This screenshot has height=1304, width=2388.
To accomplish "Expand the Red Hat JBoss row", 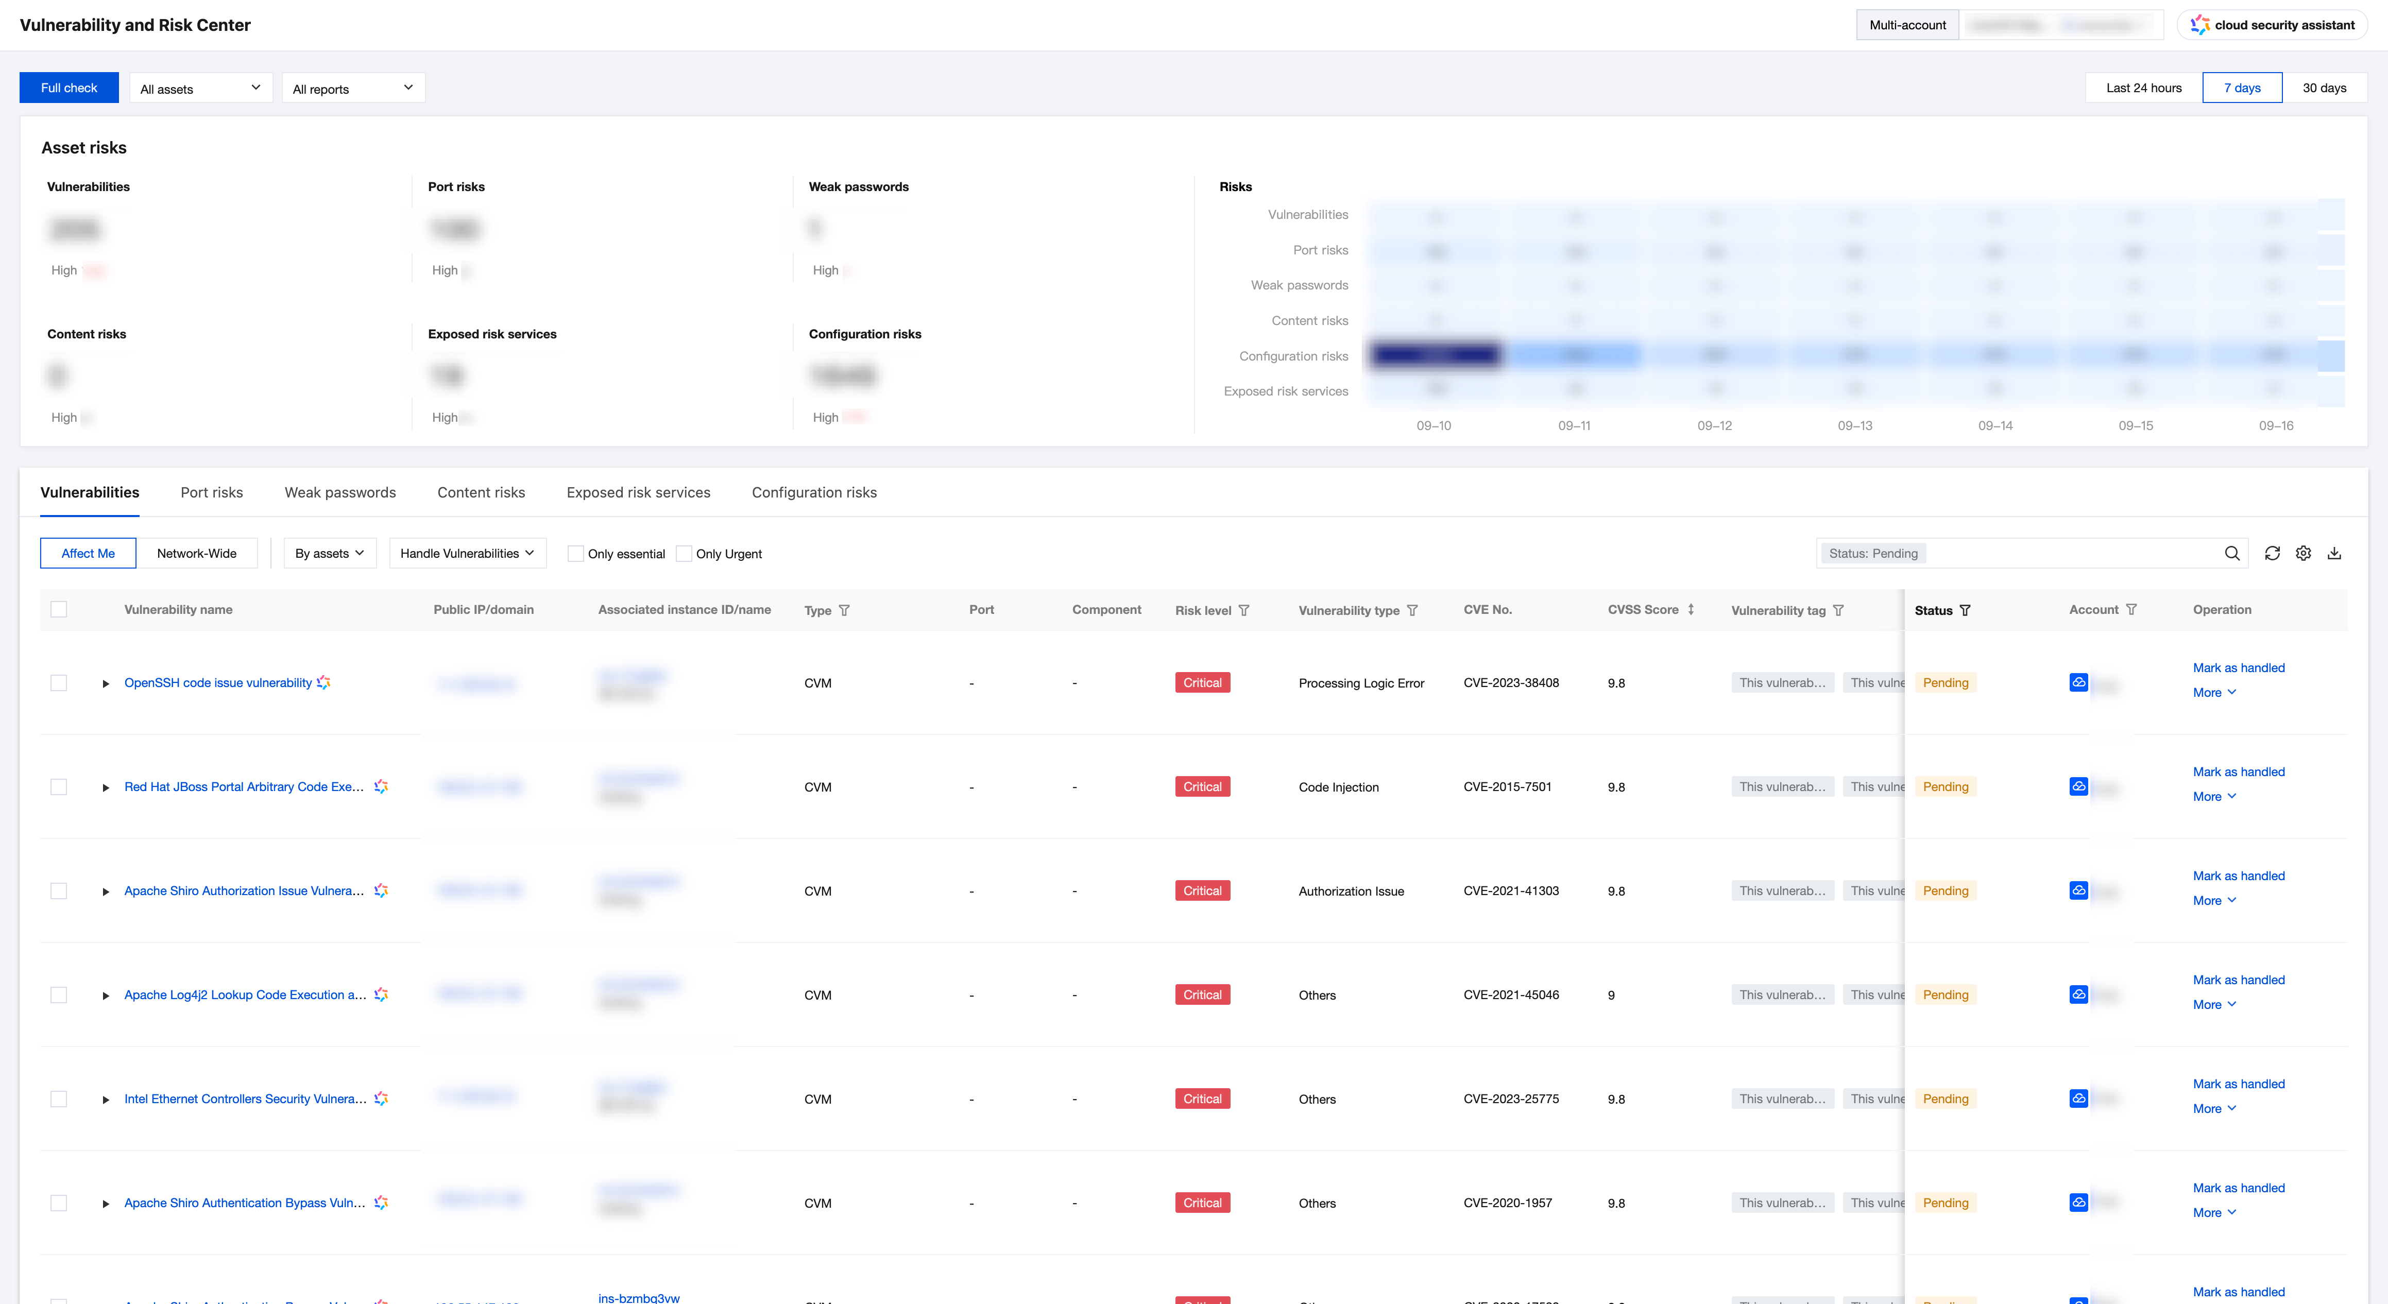I will pos(106,788).
